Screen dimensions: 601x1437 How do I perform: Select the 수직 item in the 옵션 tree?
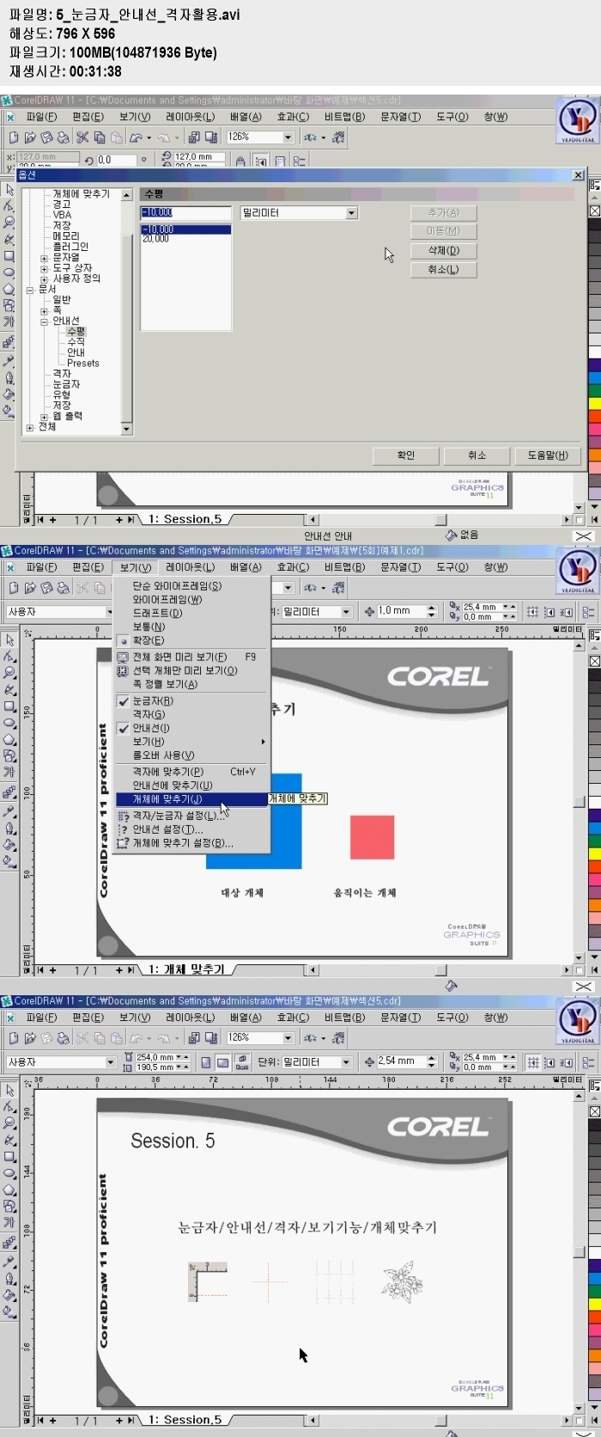(76, 342)
